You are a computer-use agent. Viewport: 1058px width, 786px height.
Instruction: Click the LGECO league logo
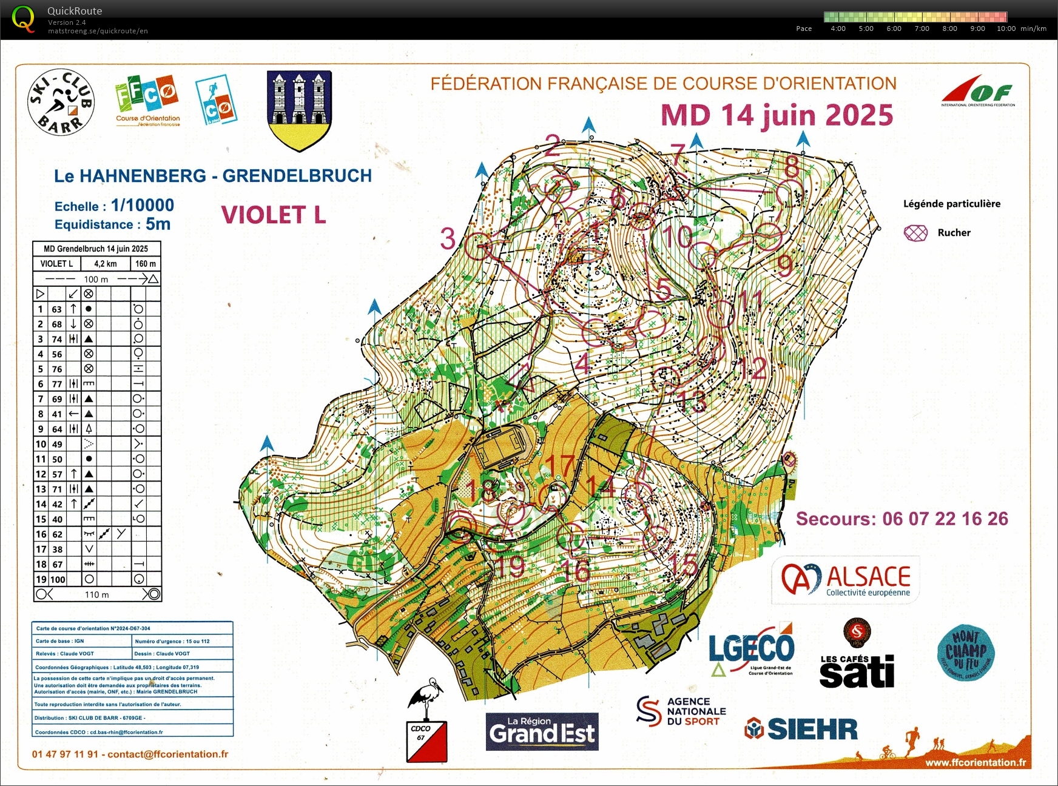751,651
